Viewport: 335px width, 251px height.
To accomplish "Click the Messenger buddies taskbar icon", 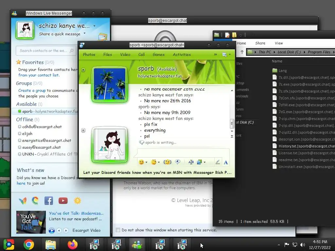I will pos(137,244).
